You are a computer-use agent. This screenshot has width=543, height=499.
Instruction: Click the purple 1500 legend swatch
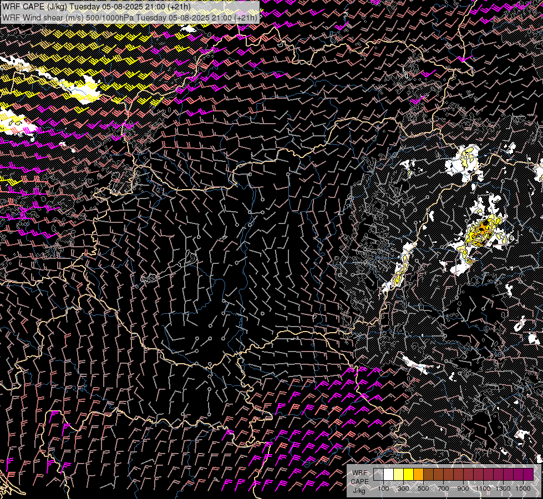529,475
